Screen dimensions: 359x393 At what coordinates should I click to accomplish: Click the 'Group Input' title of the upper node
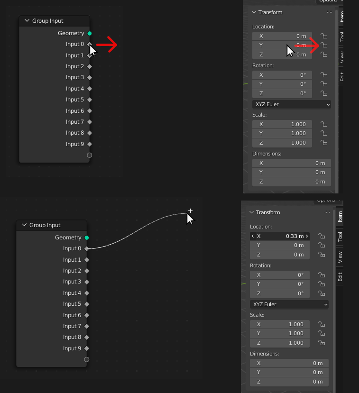(47, 21)
